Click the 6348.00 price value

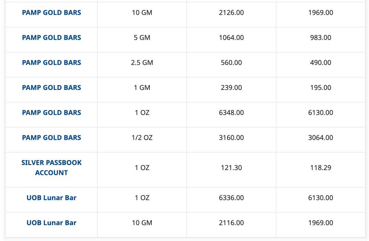pyautogui.click(x=231, y=112)
